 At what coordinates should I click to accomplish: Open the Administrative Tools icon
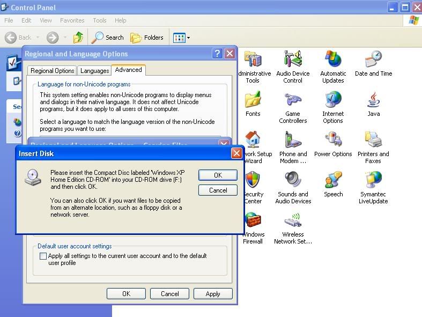tap(253, 59)
